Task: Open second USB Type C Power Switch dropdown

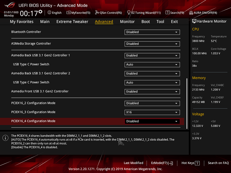Action: [x=152, y=83]
